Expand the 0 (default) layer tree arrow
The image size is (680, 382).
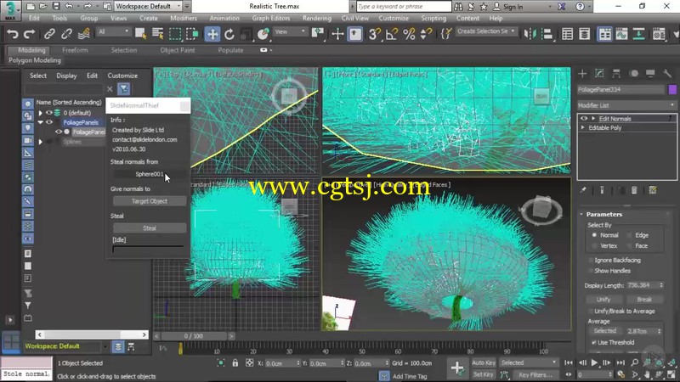tap(40, 113)
